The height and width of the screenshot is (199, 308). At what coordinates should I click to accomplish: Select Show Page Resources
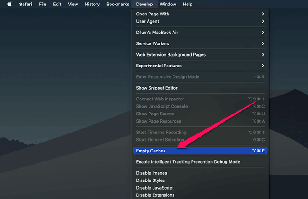200,121
